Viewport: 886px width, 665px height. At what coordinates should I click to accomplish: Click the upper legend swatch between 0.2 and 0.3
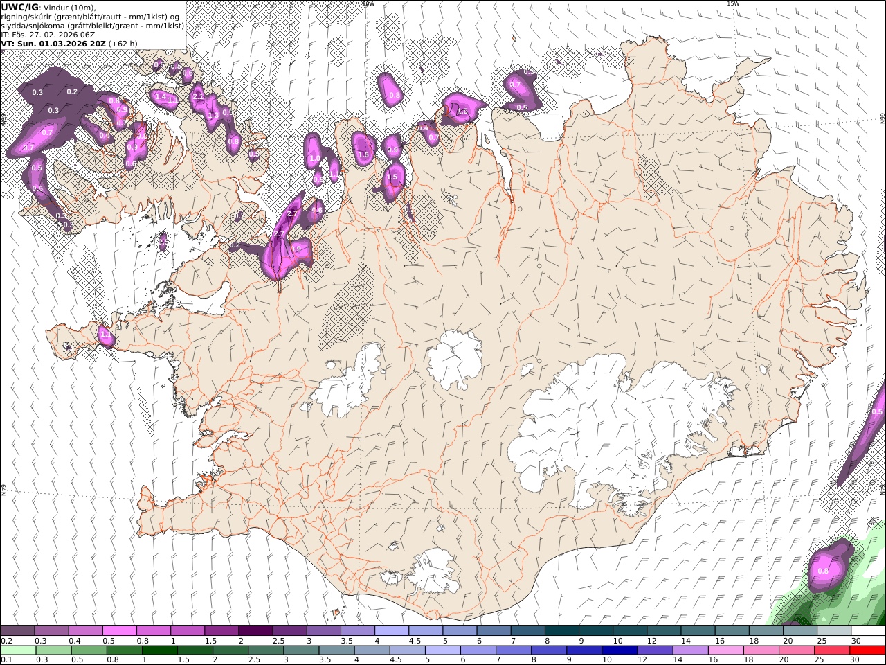[x=17, y=631]
